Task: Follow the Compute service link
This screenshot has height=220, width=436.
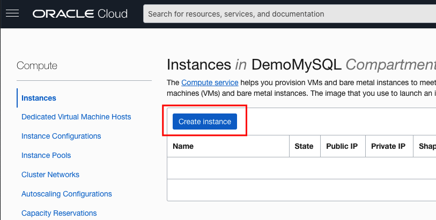Action: pos(210,82)
